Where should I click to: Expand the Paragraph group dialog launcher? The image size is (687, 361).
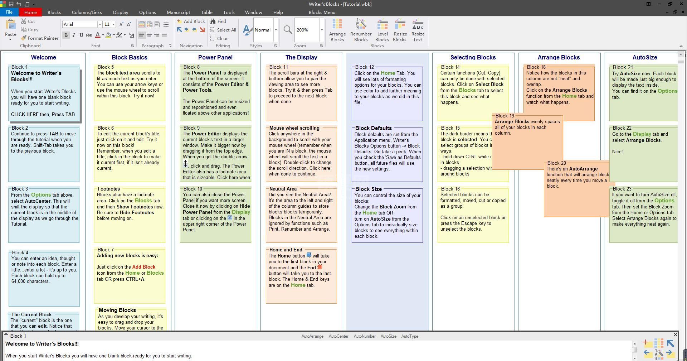(x=170, y=46)
